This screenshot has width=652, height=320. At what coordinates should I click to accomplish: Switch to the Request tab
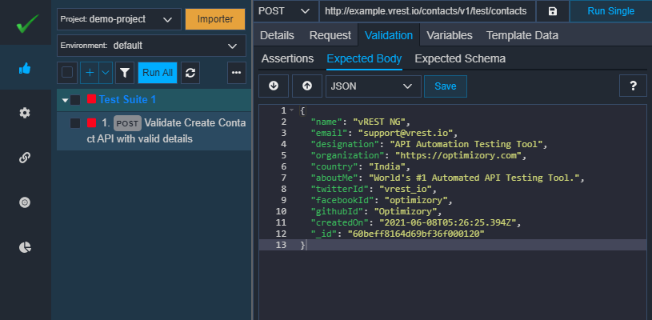(330, 35)
